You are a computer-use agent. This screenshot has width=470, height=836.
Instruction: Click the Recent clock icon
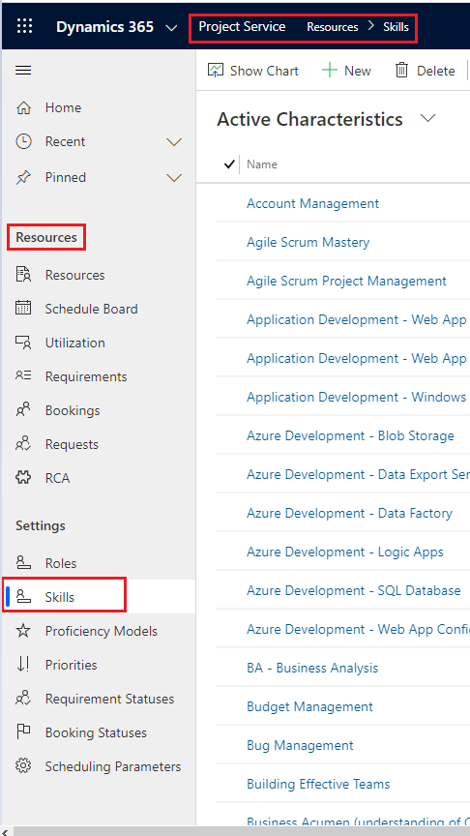[23, 142]
